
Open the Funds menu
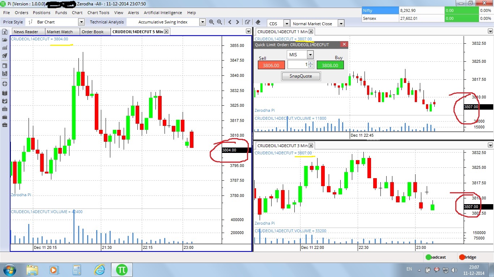pos(61,13)
